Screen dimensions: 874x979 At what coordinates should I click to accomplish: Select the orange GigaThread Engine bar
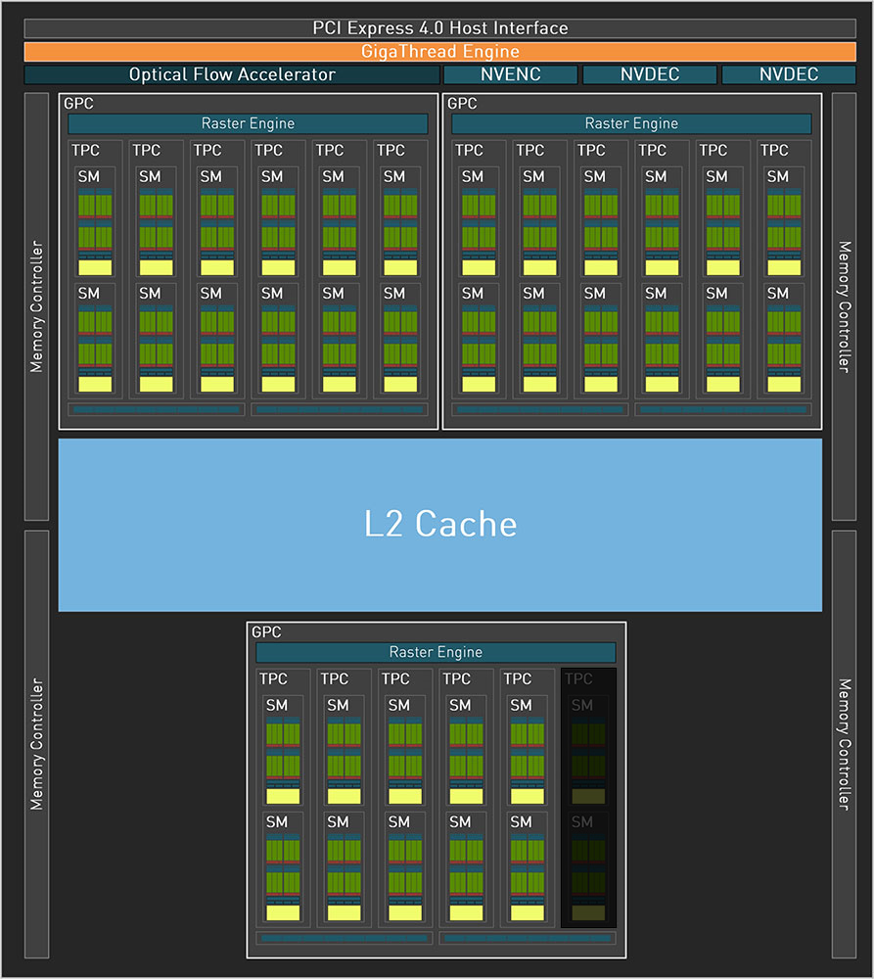coord(440,51)
